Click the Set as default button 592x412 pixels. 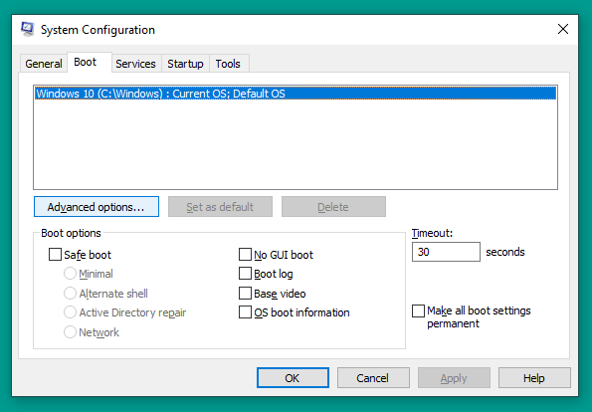point(220,207)
